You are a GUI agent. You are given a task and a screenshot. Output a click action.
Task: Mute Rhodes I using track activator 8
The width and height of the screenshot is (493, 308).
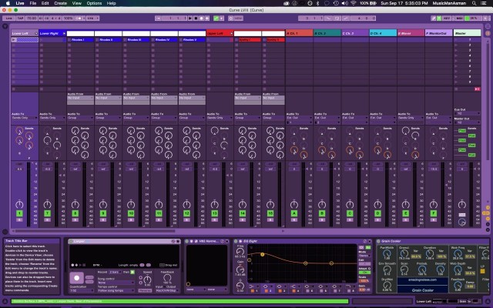pos(75,212)
